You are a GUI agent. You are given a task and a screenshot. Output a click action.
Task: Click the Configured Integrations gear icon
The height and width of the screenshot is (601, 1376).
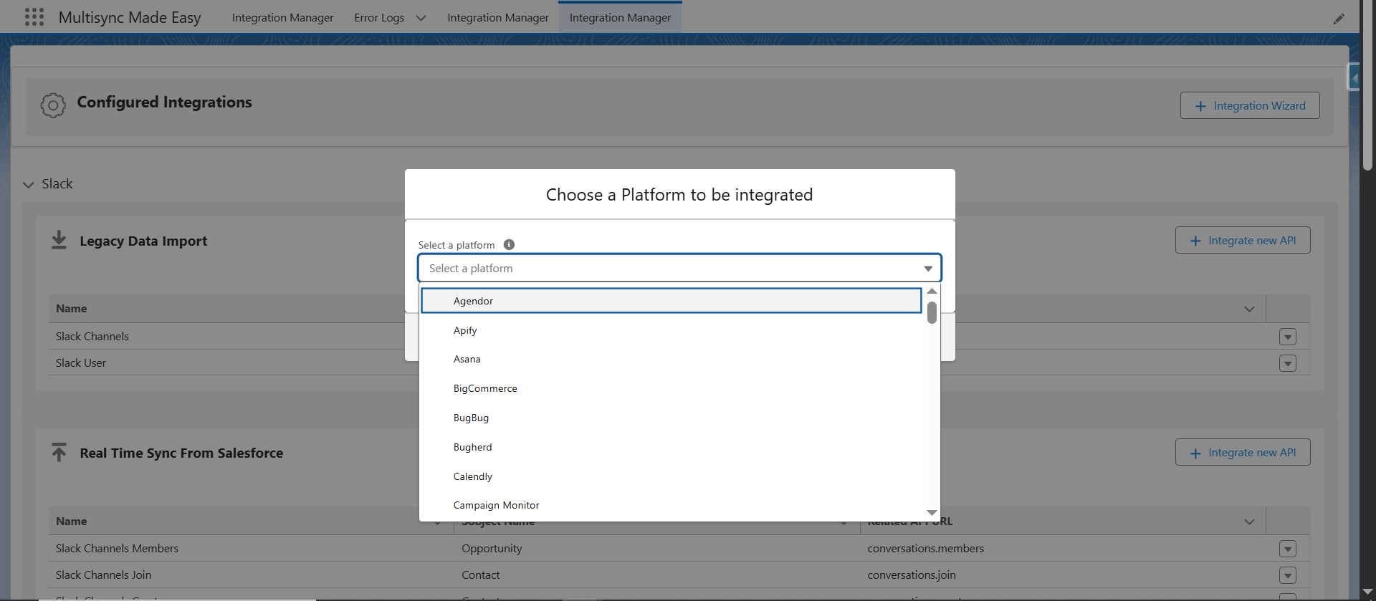point(53,105)
